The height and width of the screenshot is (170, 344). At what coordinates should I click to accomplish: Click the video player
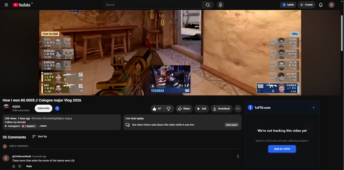click(170, 52)
